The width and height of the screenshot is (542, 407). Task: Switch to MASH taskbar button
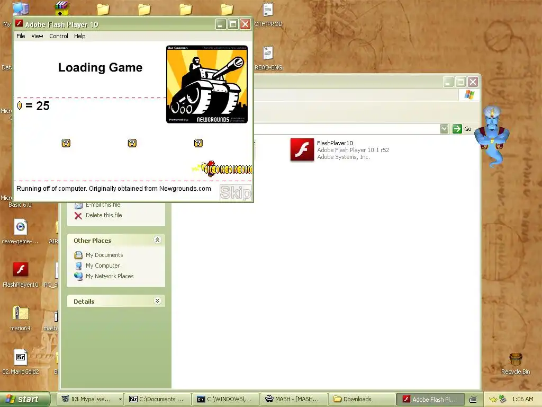(293, 399)
